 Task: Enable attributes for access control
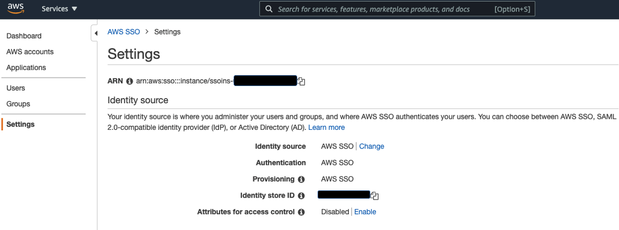(x=365, y=212)
